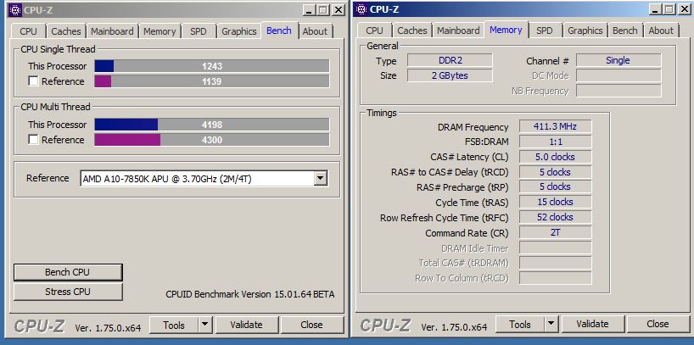The width and height of the screenshot is (694, 345).
Task: Click Close button in Memory window
Action: [658, 324]
